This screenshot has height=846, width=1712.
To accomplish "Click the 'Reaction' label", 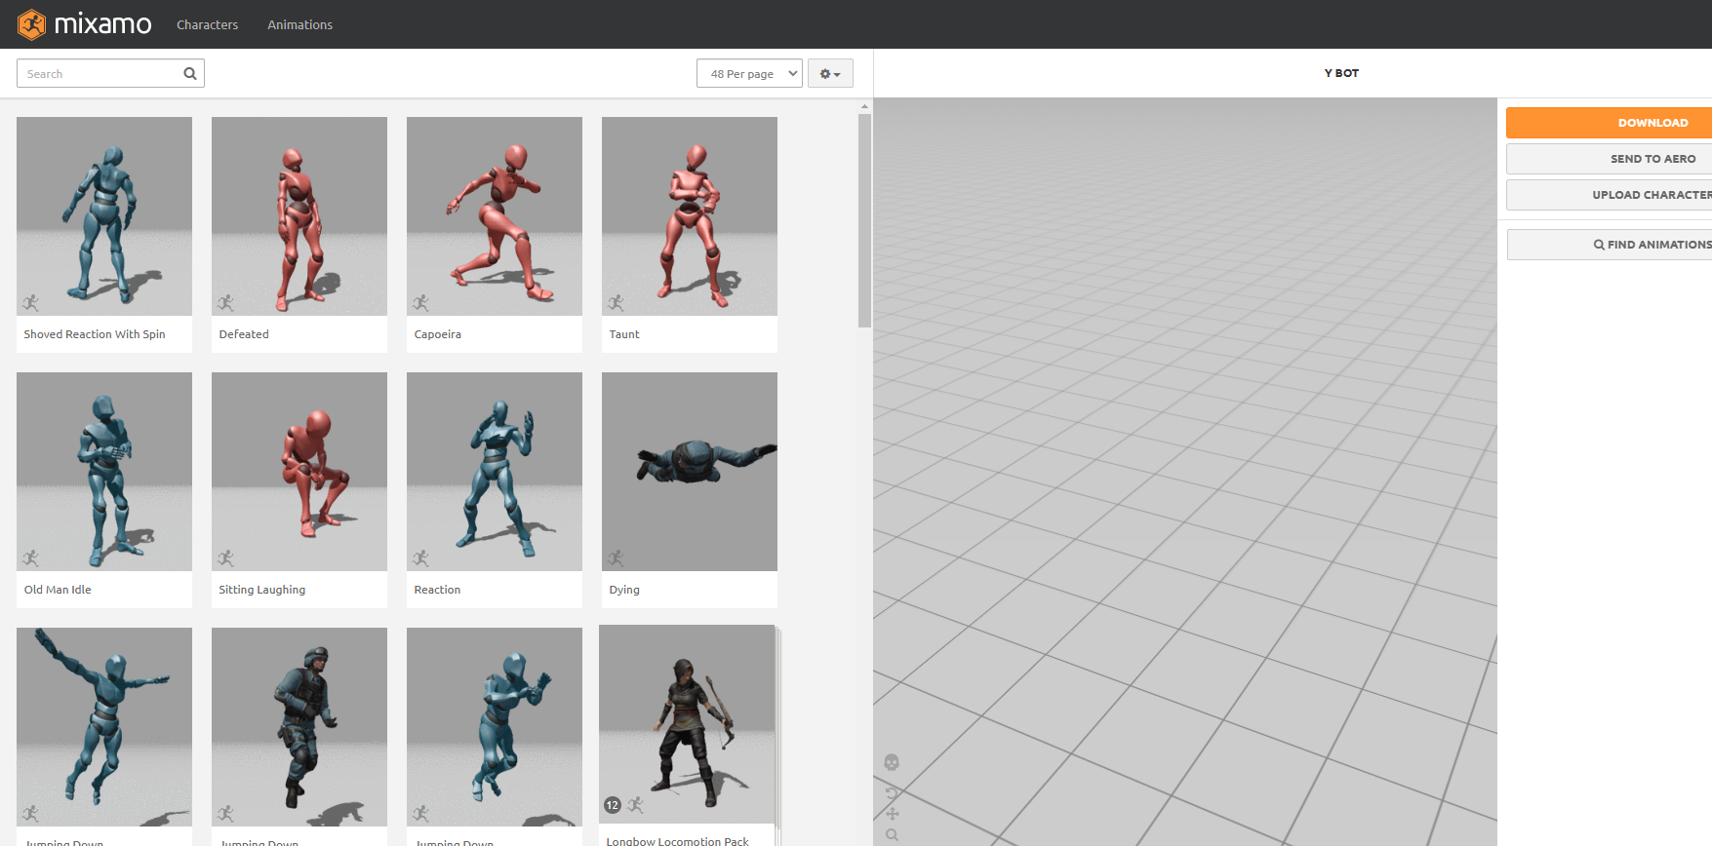I will pos(437,590).
